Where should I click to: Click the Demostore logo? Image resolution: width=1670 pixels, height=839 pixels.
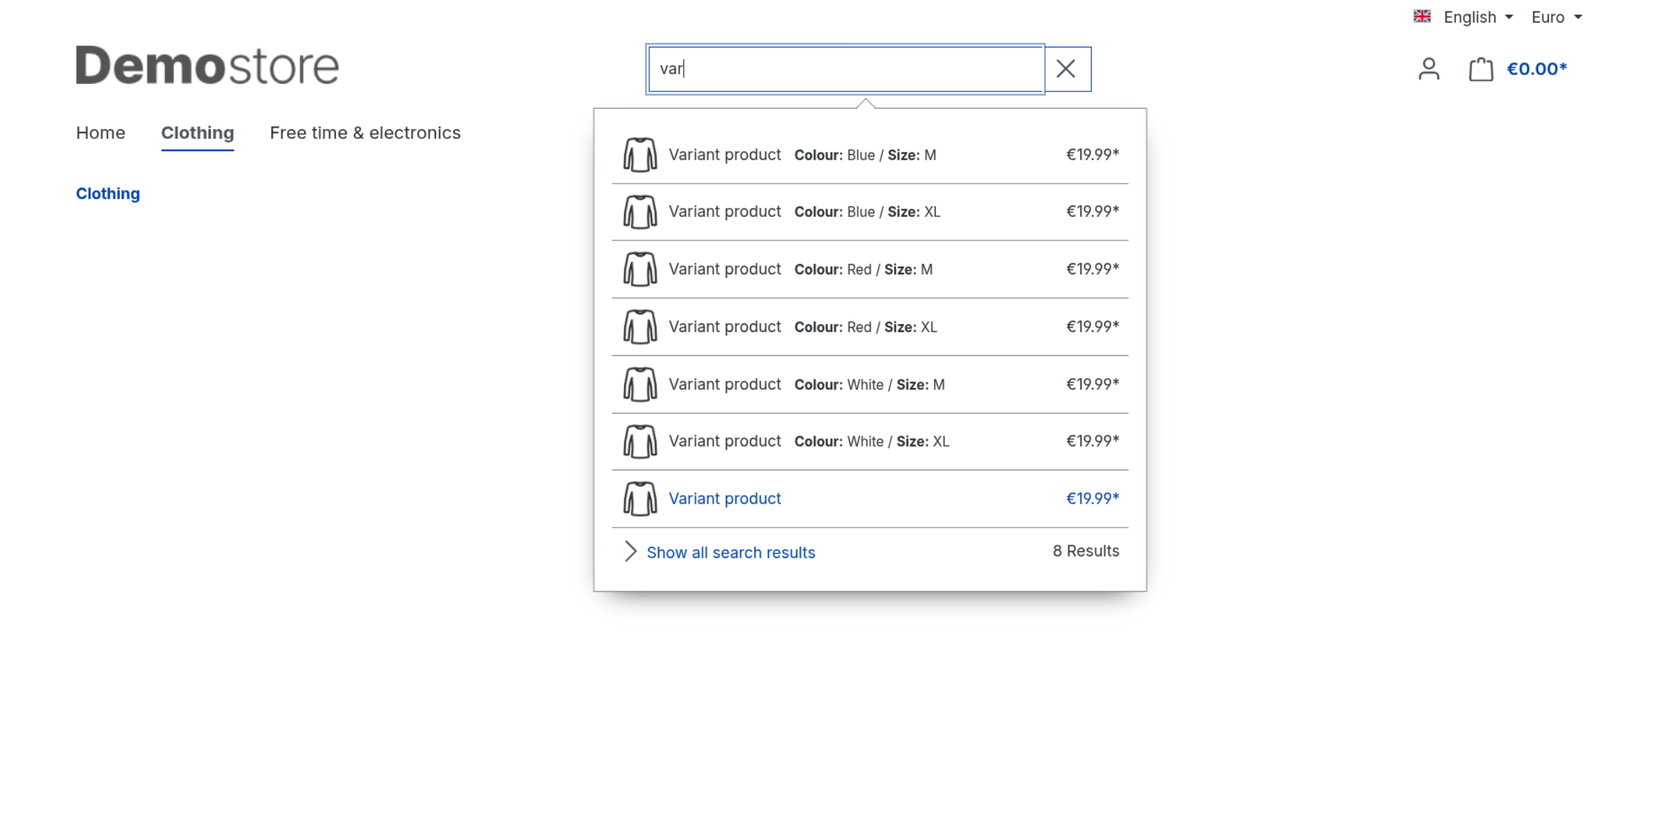click(207, 65)
